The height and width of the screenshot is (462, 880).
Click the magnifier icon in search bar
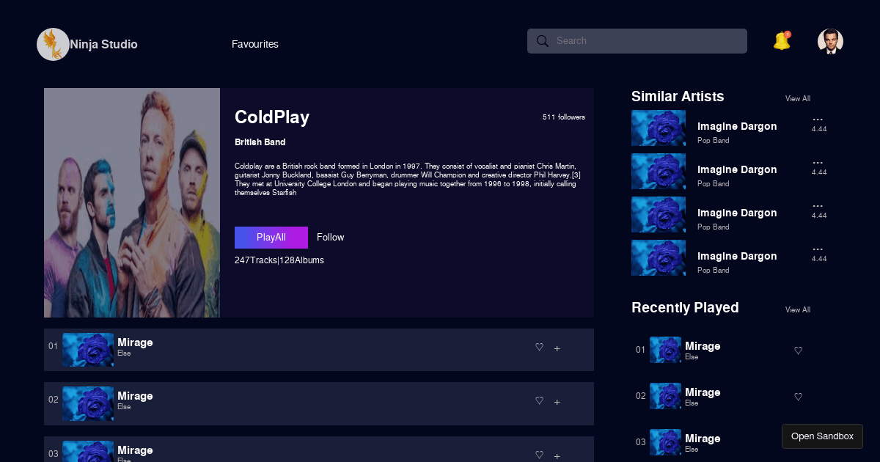click(x=543, y=41)
